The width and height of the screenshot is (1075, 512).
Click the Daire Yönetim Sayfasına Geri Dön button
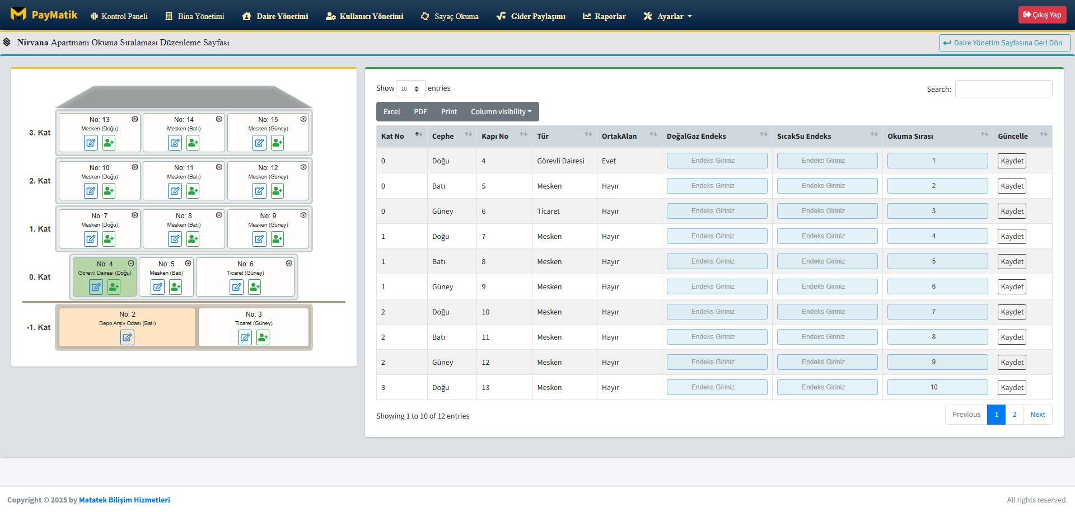tap(1004, 43)
